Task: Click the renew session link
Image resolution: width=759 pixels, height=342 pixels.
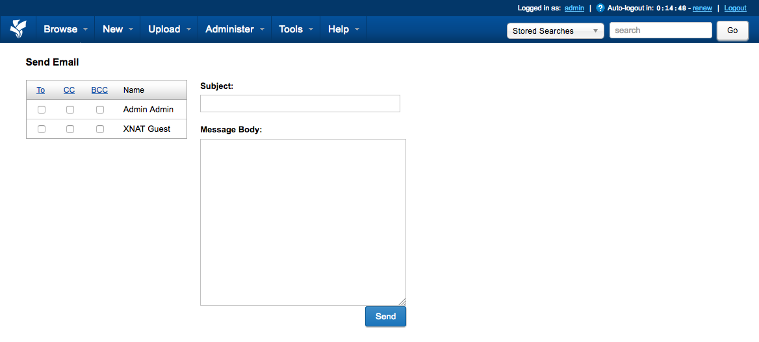Action: pyautogui.click(x=702, y=8)
